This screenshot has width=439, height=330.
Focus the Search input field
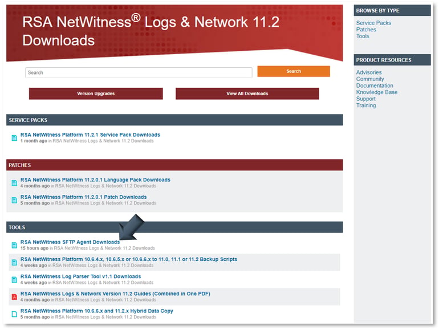pos(139,72)
